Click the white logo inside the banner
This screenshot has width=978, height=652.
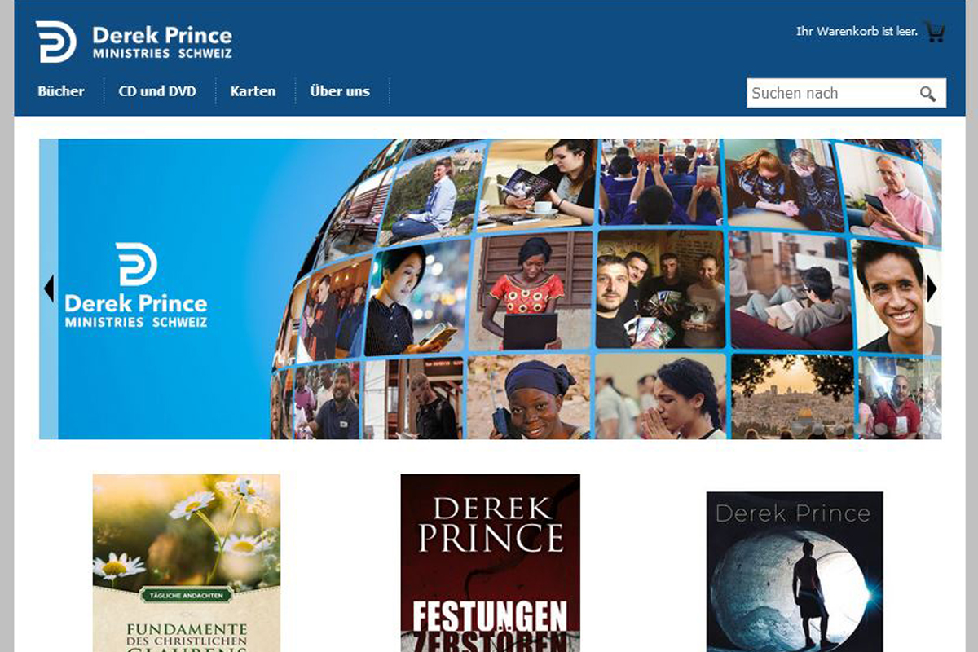click(136, 285)
